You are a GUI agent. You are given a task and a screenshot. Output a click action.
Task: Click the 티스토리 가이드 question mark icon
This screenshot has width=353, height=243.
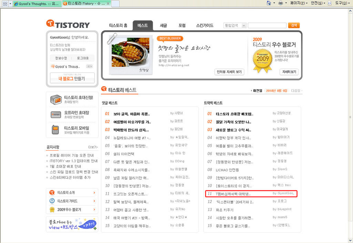point(52,201)
